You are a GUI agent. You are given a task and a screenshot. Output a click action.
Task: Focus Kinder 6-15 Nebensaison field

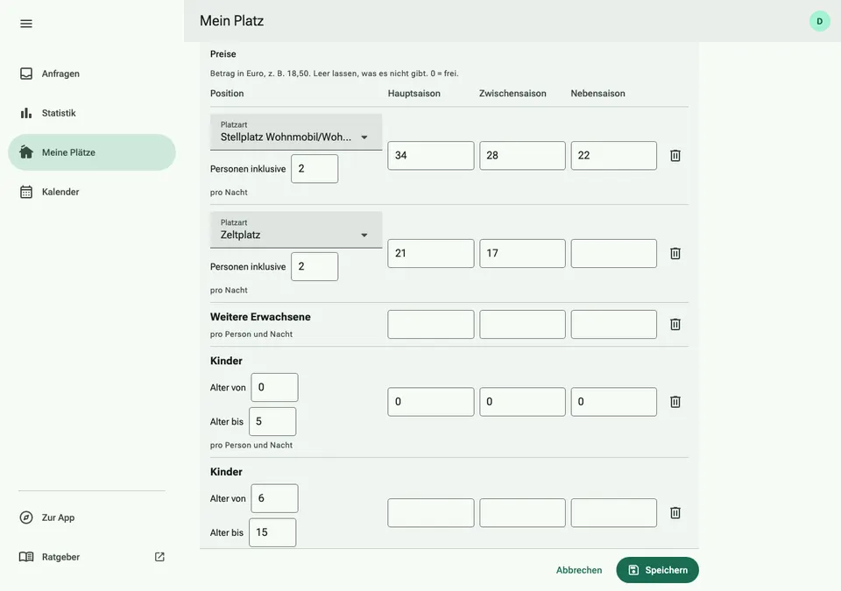click(613, 513)
